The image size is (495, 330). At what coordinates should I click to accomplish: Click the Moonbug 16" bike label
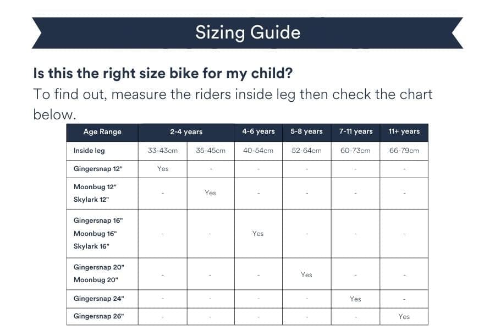pyautogui.click(x=95, y=234)
